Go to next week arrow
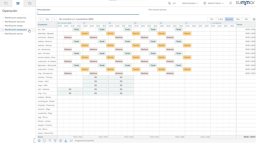Image resolution: width=256 pixels, height=143 pixels. pyautogui.click(x=54, y=19)
